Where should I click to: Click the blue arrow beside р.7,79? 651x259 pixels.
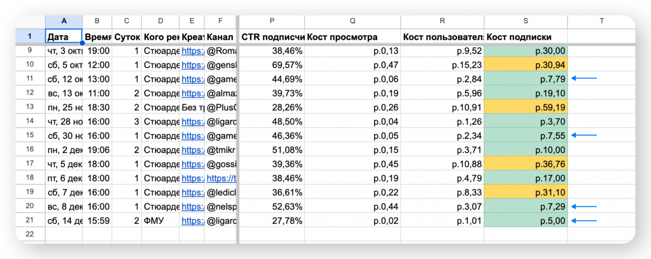coord(584,78)
